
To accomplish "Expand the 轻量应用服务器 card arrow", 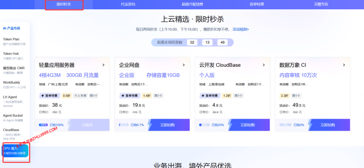I will point(104,65).
